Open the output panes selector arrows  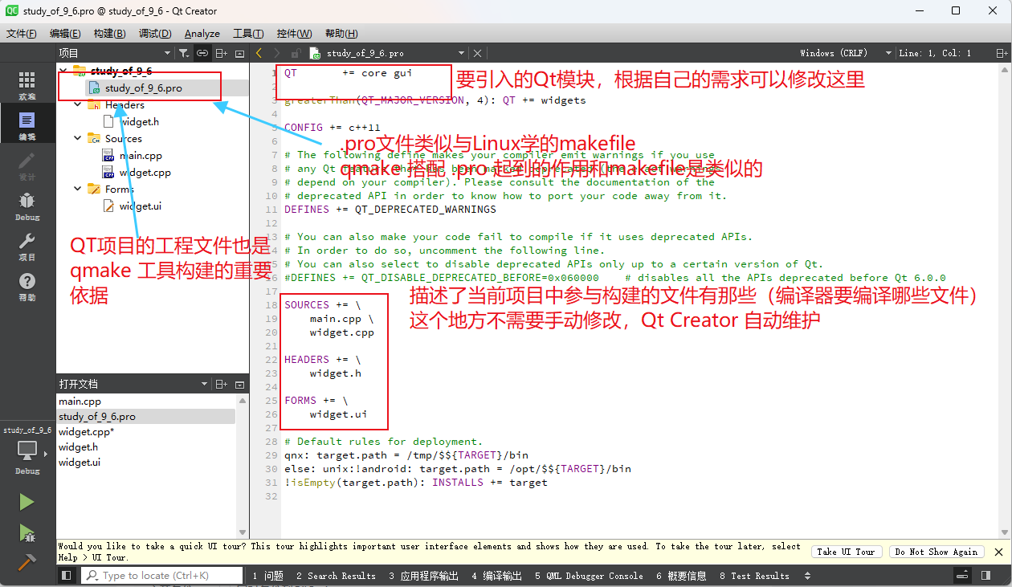click(x=807, y=576)
